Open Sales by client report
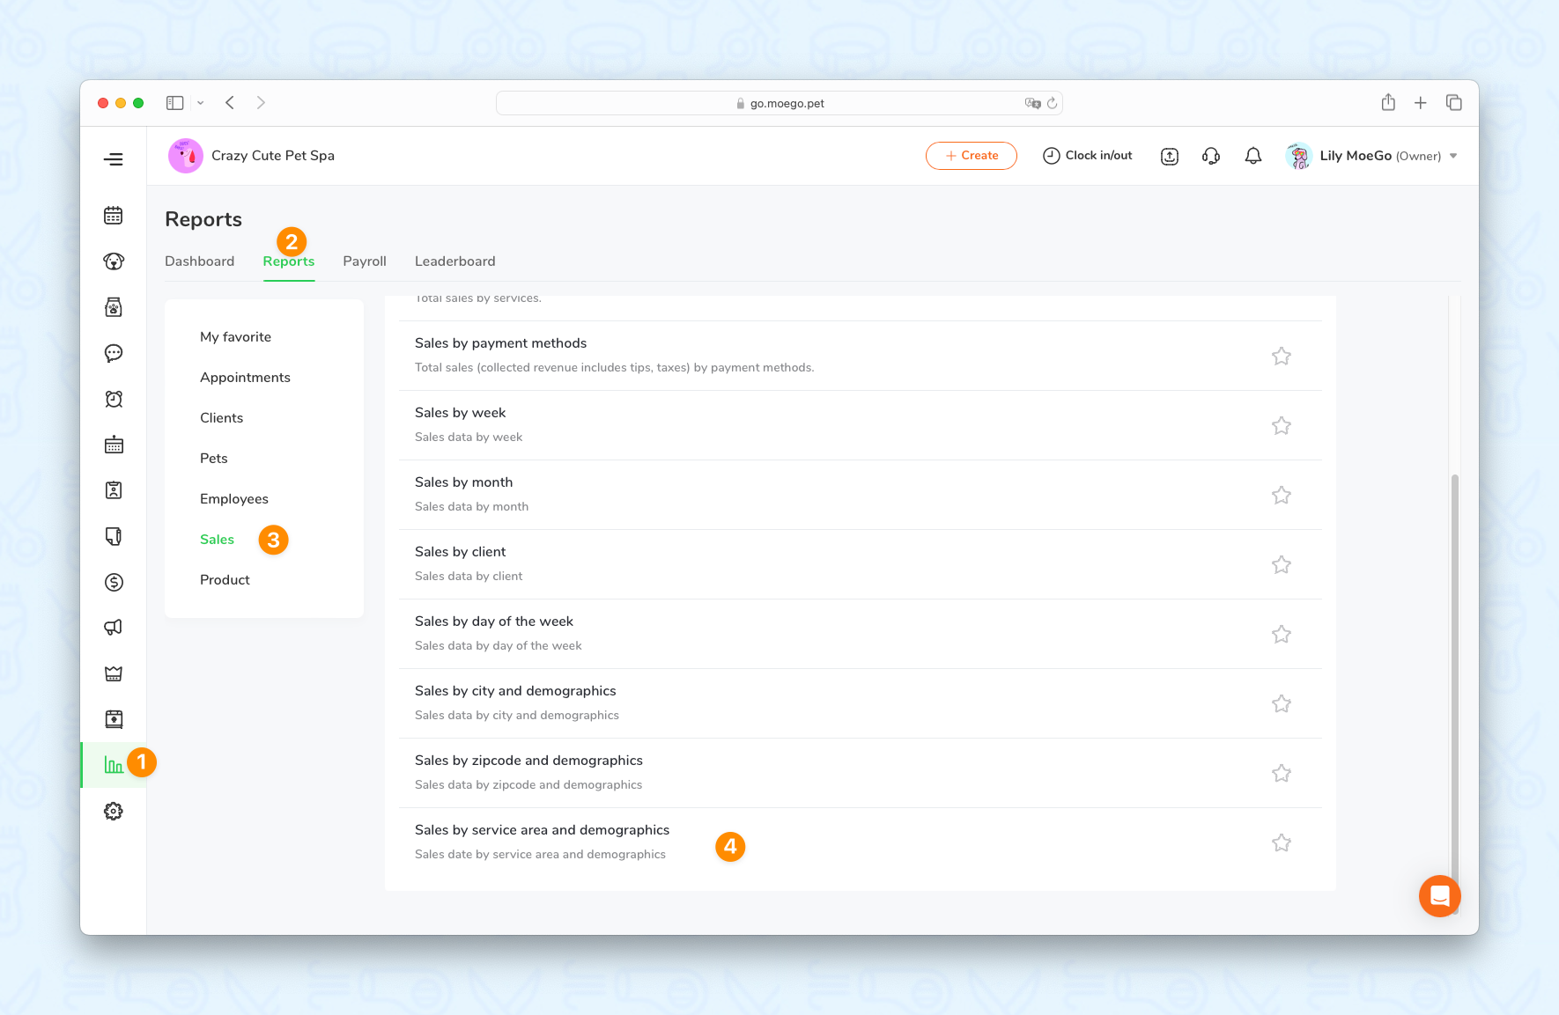Image resolution: width=1559 pixels, height=1015 pixels. click(x=861, y=564)
